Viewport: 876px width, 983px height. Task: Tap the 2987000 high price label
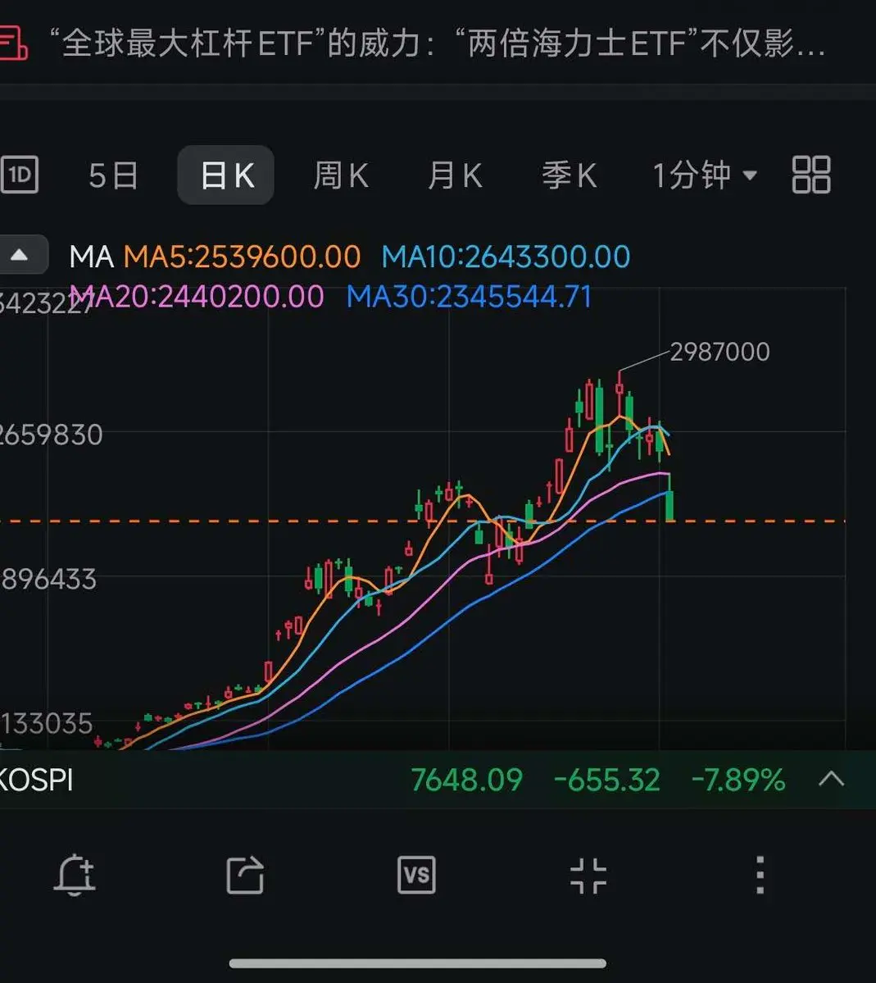[x=719, y=352]
